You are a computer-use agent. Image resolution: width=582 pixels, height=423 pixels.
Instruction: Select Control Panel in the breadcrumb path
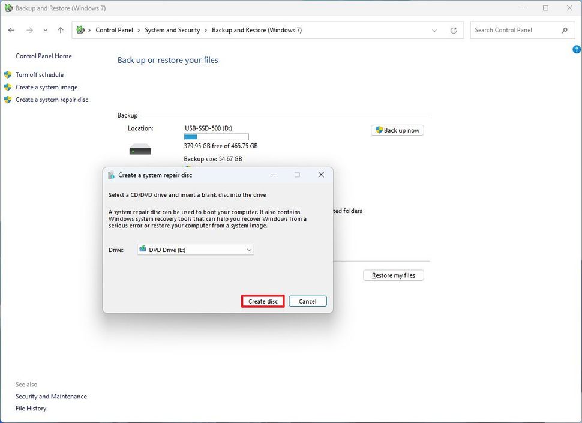[115, 29]
